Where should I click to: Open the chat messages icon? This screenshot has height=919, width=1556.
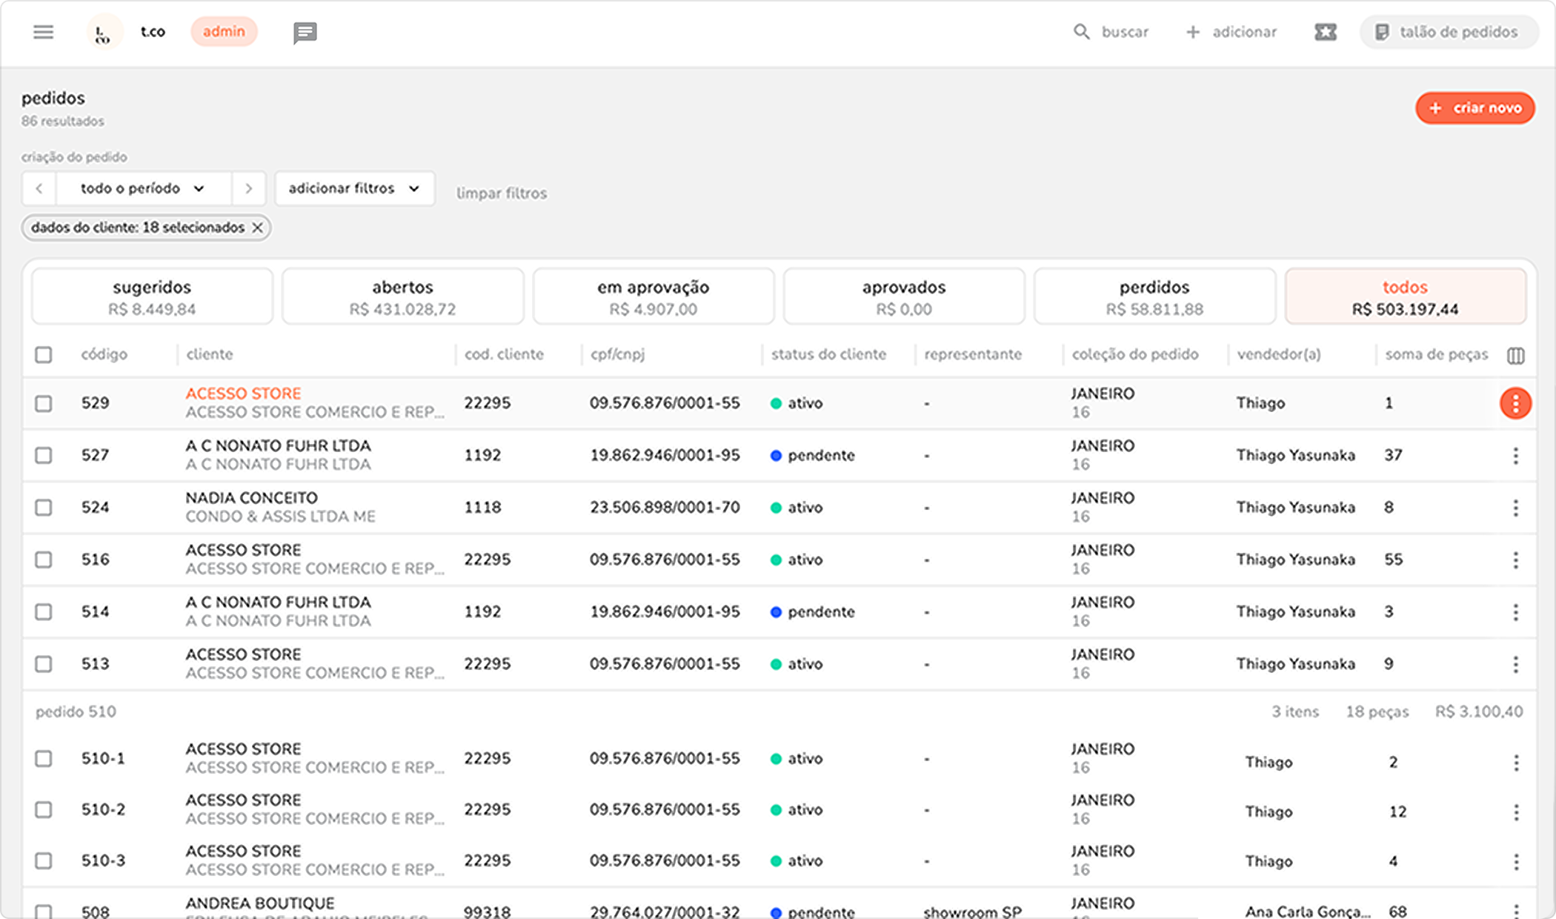[x=305, y=33]
